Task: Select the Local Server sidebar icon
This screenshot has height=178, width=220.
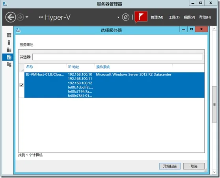Action: pyautogui.click(x=9, y=43)
